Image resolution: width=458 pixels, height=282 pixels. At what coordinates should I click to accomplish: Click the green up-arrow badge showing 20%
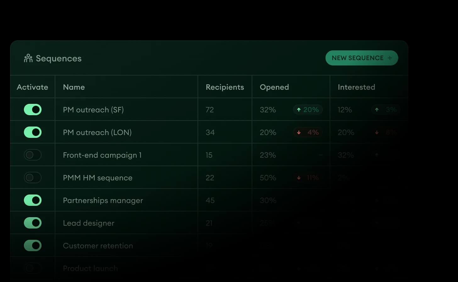click(308, 110)
